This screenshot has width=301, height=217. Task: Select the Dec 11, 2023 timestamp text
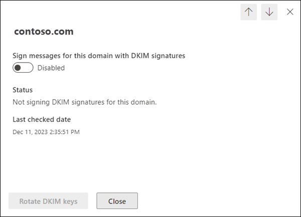pos(46,132)
